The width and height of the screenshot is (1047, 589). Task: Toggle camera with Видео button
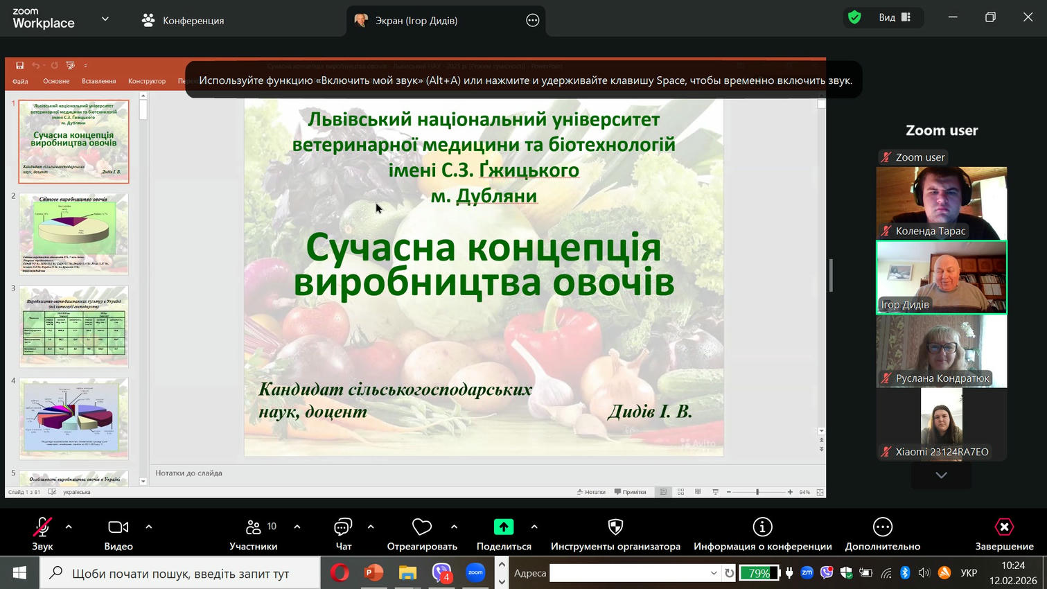click(x=118, y=527)
